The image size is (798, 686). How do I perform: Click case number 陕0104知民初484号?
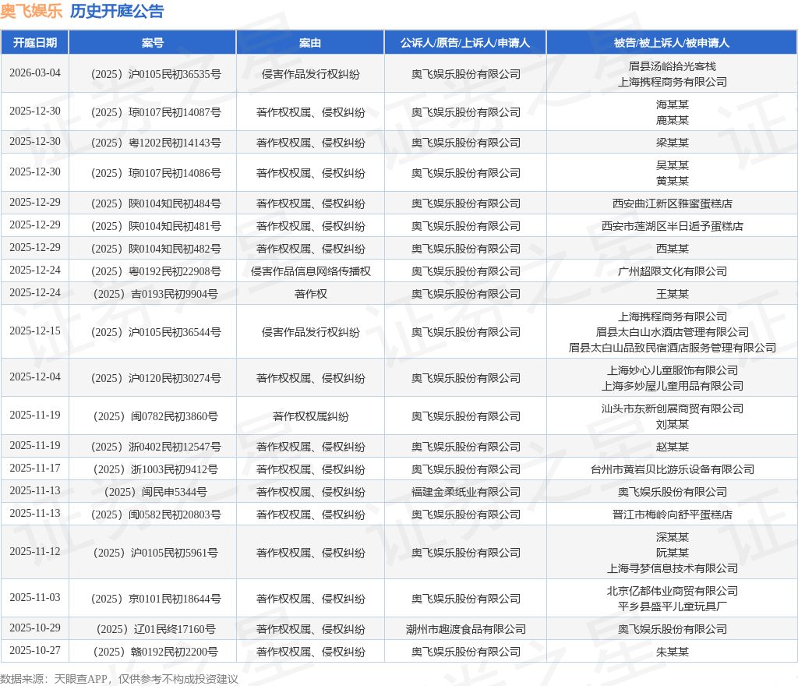coord(156,204)
